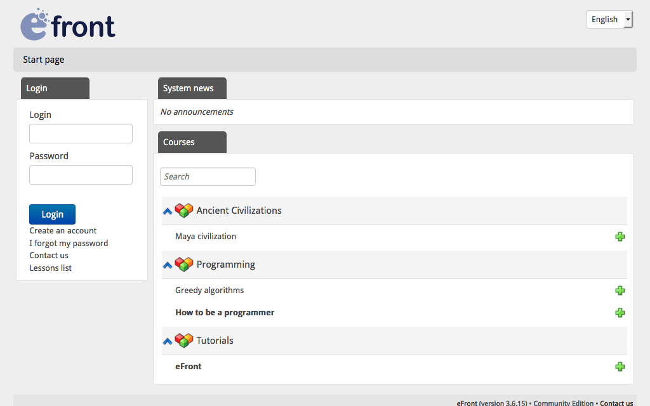Collapse the Programming category arrow

click(168, 265)
